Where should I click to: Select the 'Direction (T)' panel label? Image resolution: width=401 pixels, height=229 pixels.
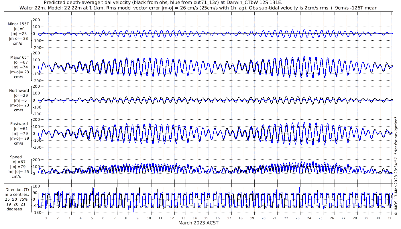(17, 189)
